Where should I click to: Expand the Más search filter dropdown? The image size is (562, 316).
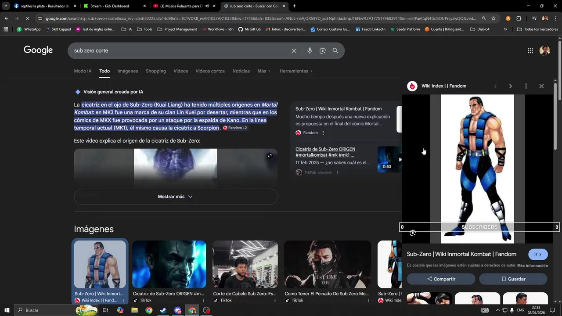(264, 71)
